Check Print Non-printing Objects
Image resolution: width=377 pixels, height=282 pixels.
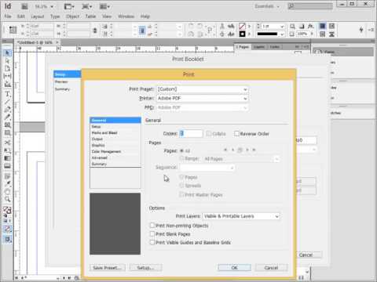152,226
